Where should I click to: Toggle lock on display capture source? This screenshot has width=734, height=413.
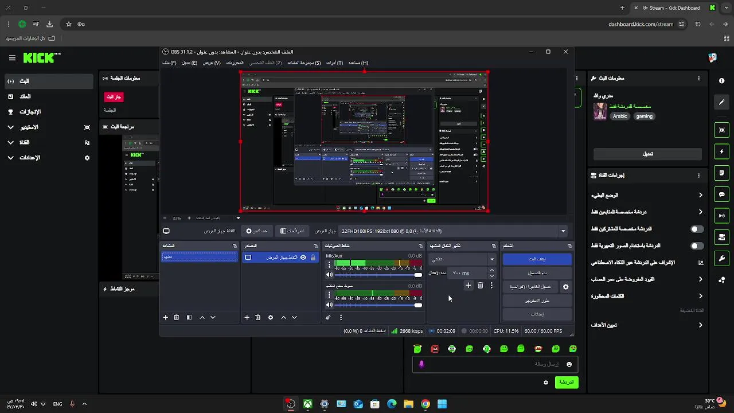313,258
